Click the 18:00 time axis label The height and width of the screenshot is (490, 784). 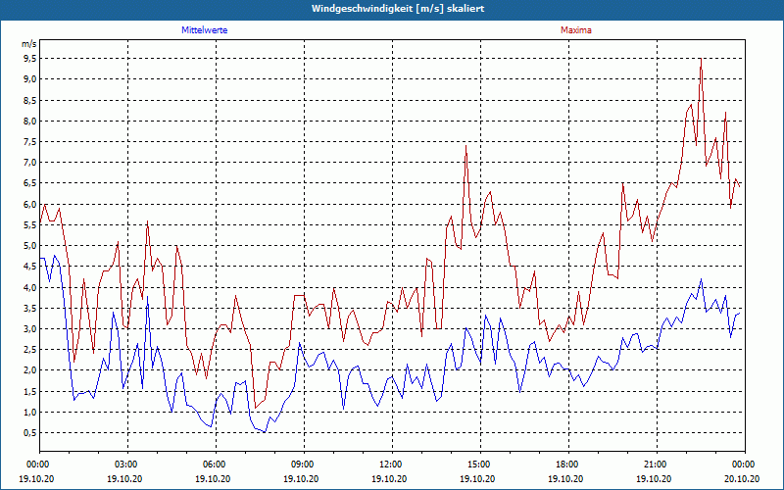pos(568,465)
